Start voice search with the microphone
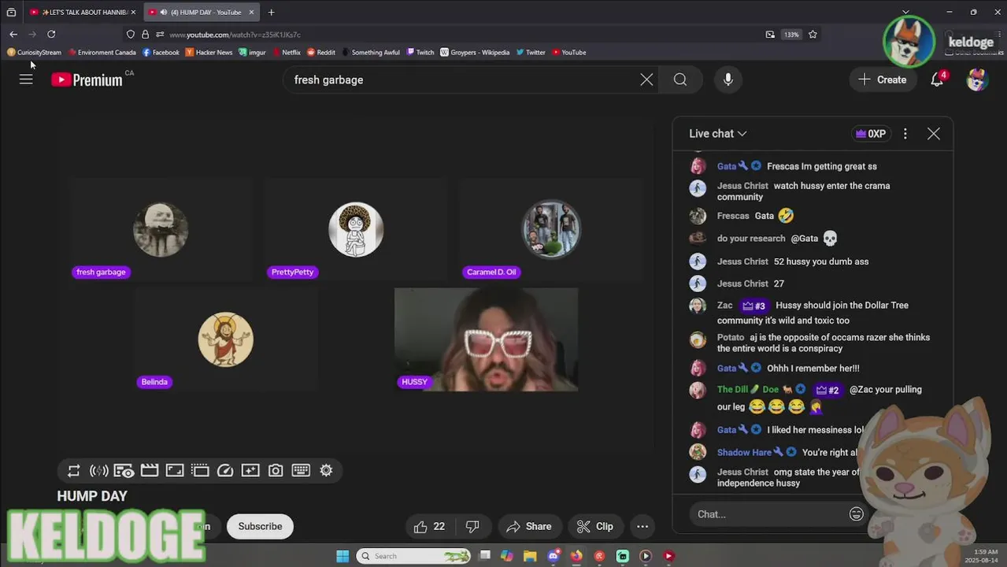This screenshot has height=567, width=1007. (x=728, y=80)
